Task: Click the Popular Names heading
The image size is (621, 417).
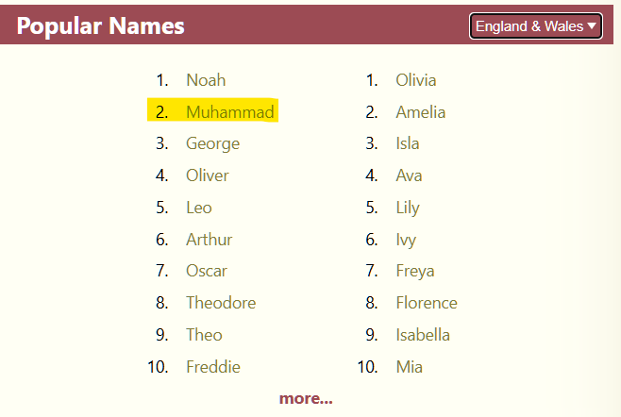Action: coord(101,26)
